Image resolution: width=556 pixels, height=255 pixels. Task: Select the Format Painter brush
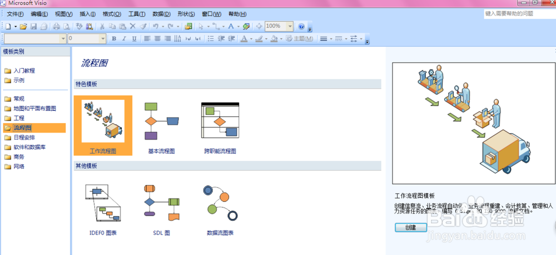[x=143, y=26]
